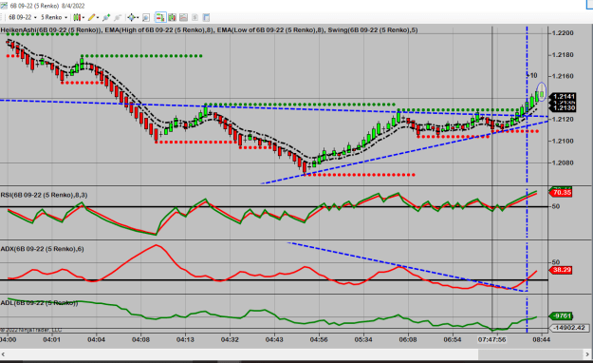
Task: Click the ADX(6B 09-22 (5 Renko),6) panel label
Action: [x=43, y=249]
